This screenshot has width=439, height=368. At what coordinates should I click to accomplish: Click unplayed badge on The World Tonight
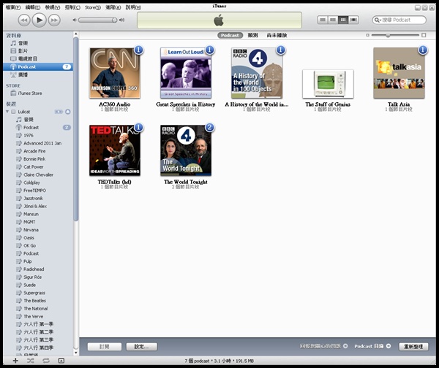pos(210,128)
